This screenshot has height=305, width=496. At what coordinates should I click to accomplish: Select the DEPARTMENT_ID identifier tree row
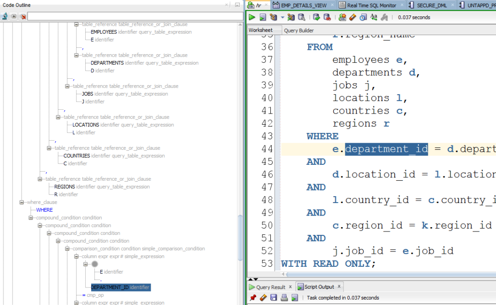[121, 287]
